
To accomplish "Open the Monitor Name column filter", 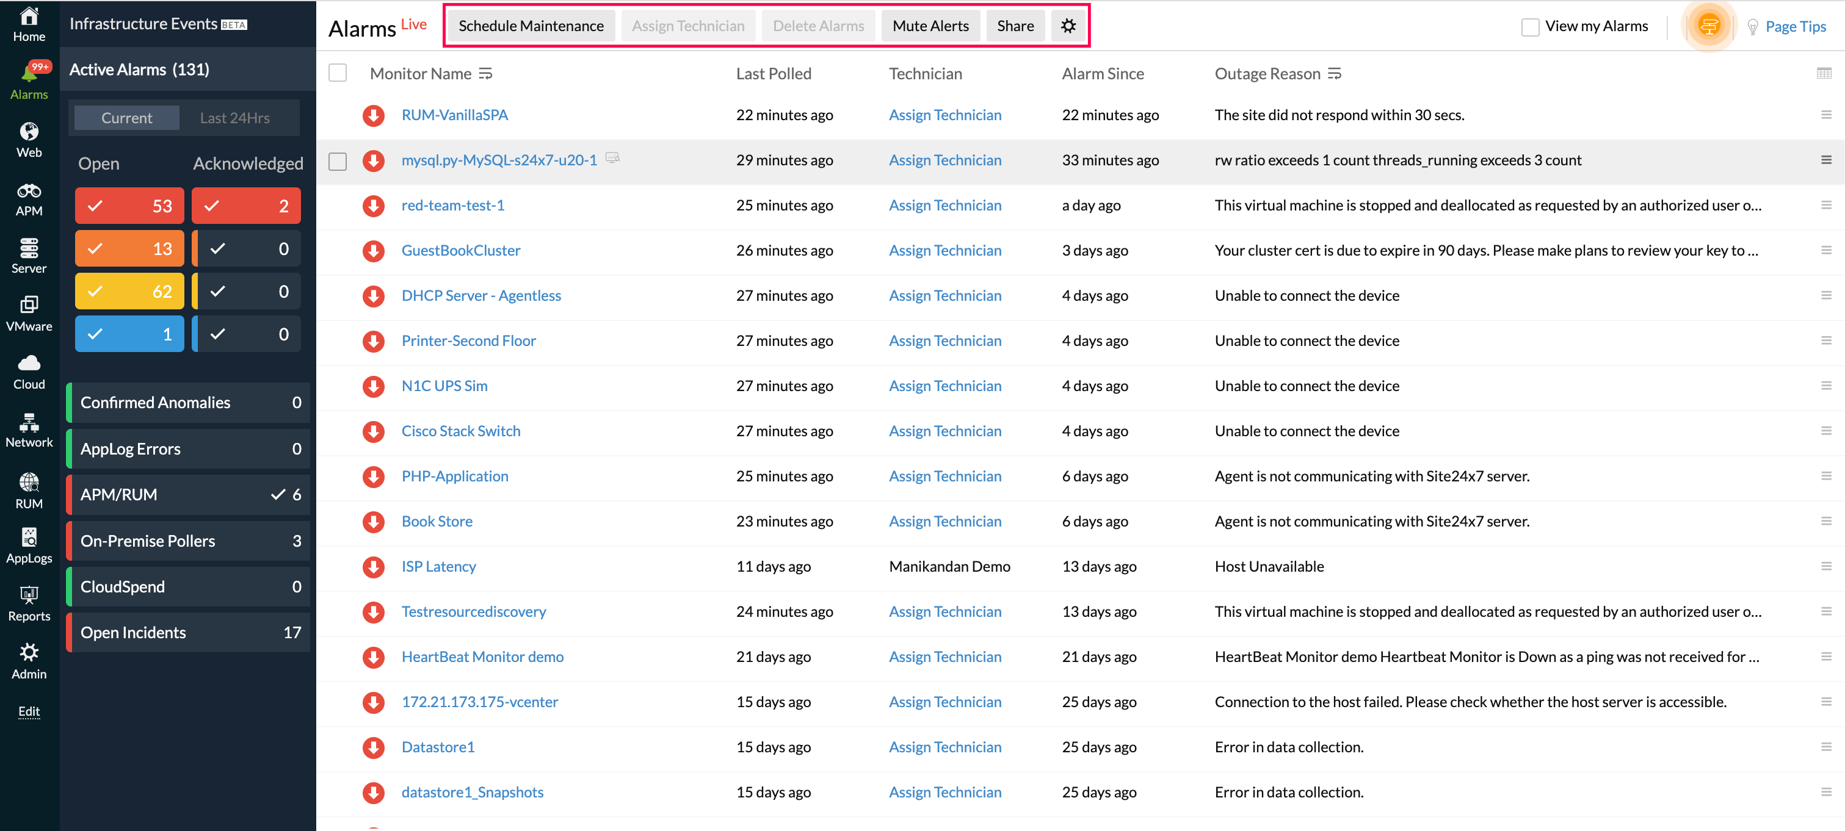I will [x=485, y=74].
